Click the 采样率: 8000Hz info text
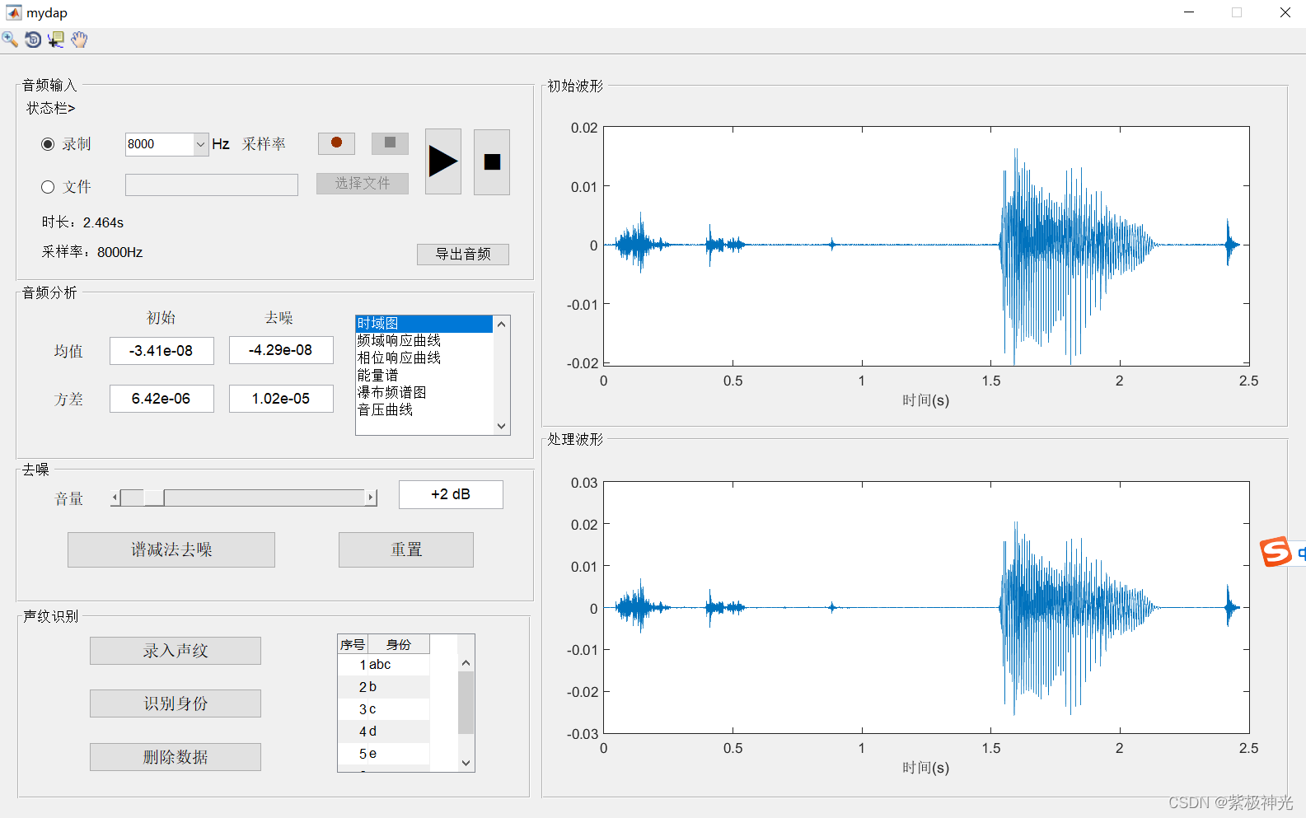 (92, 252)
